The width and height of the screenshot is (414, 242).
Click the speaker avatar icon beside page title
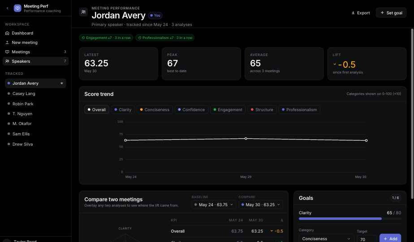point(83,12)
